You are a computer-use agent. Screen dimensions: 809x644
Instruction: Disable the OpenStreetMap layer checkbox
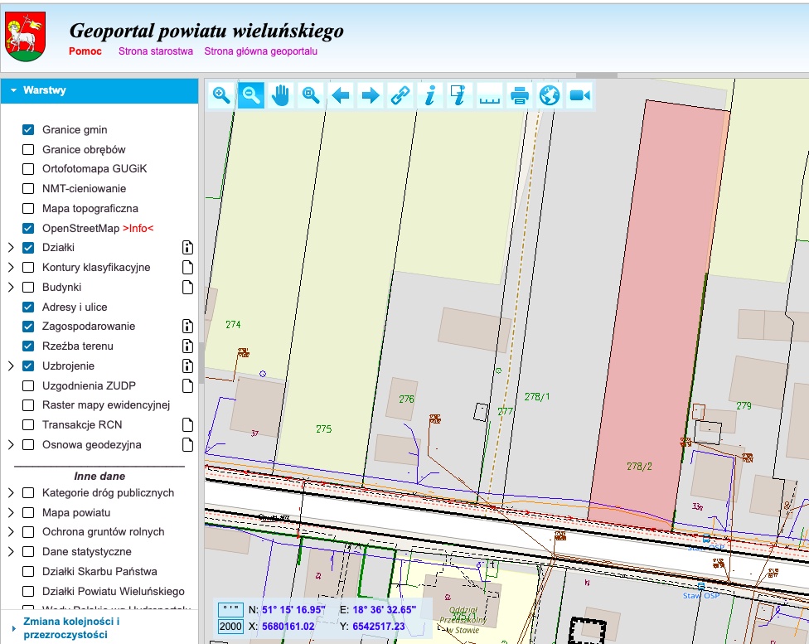point(28,228)
